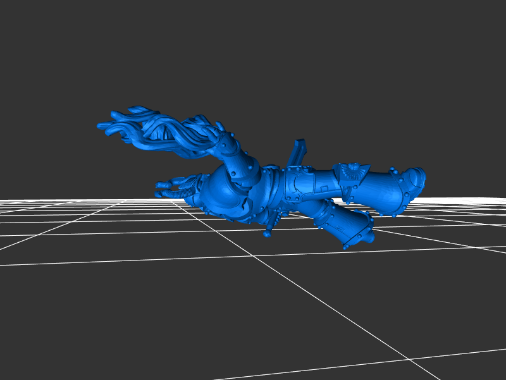Click the claw-like fingers next to the hose
This screenshot has width=506, height=380.
coord(163,186)
